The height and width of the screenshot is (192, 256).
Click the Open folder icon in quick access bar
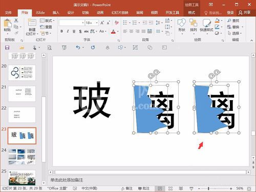[22, 47]
